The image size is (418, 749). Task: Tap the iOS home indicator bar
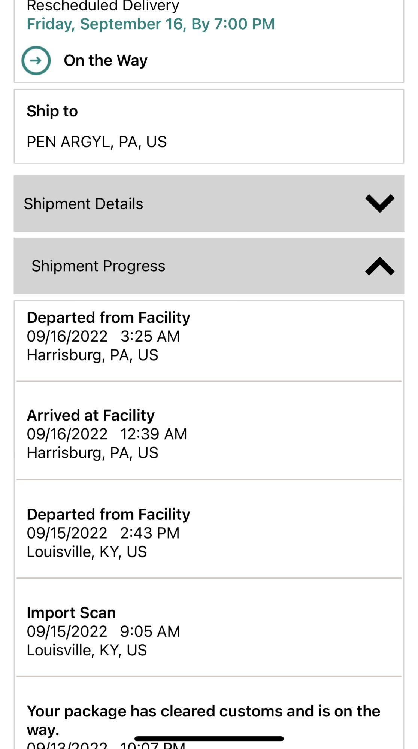[x=209, y=739]
